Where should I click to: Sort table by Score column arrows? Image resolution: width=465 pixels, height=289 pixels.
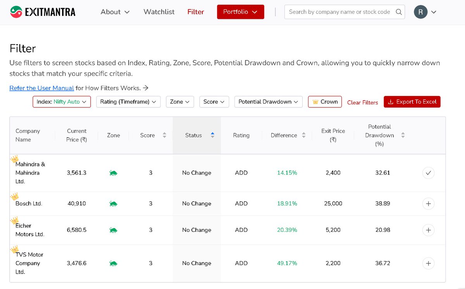coord(164,135)
